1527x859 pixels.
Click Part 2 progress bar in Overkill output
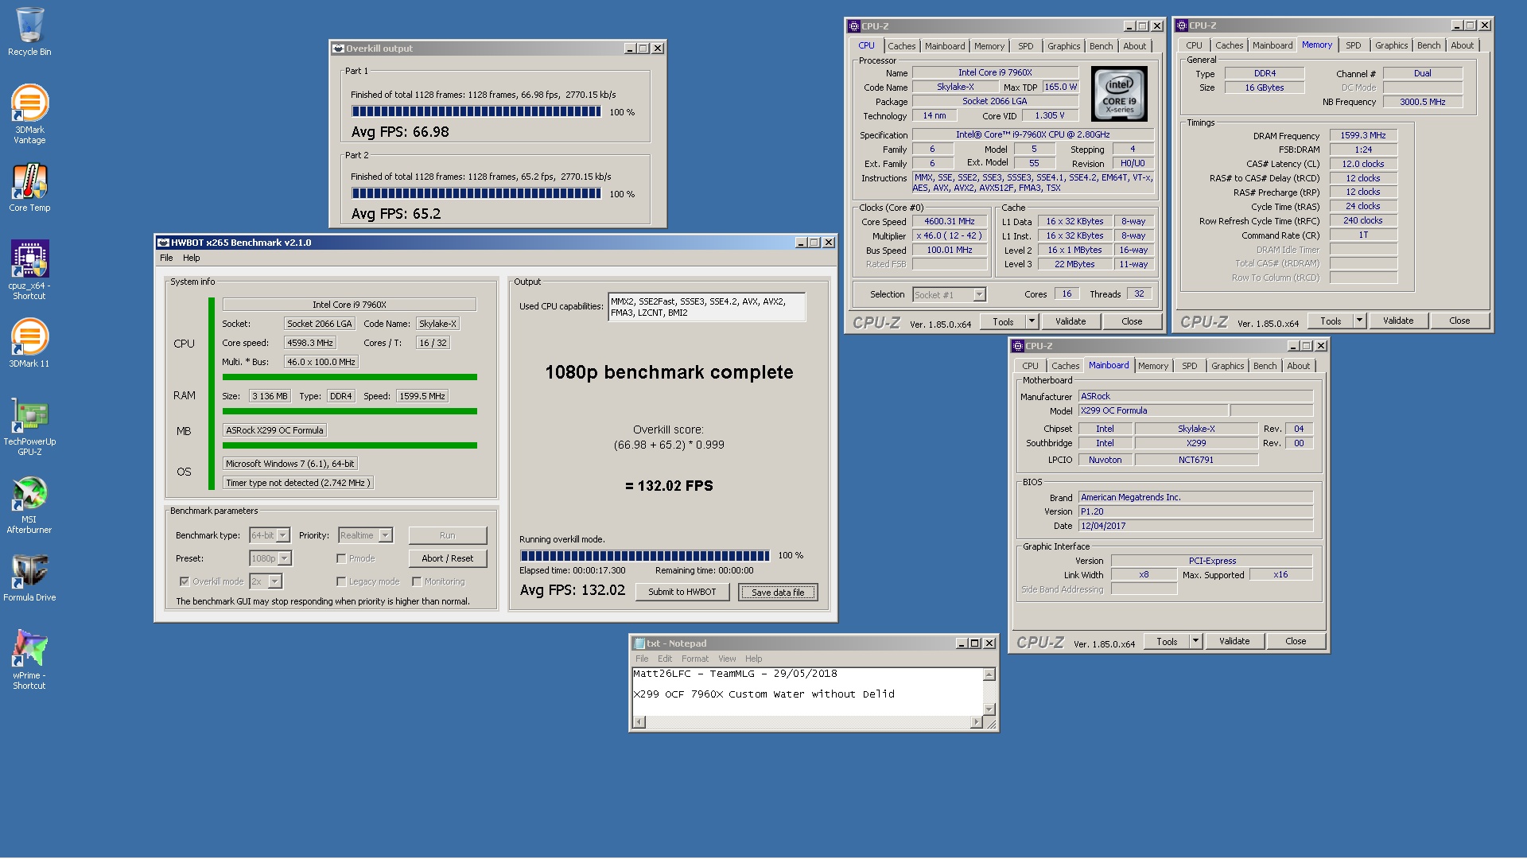click(x=476, y=193)
